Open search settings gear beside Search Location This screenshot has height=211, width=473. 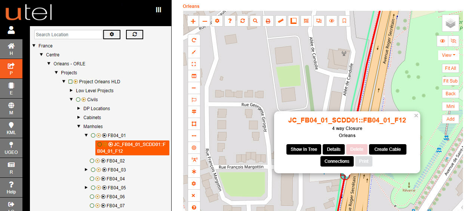pos(112,34)
